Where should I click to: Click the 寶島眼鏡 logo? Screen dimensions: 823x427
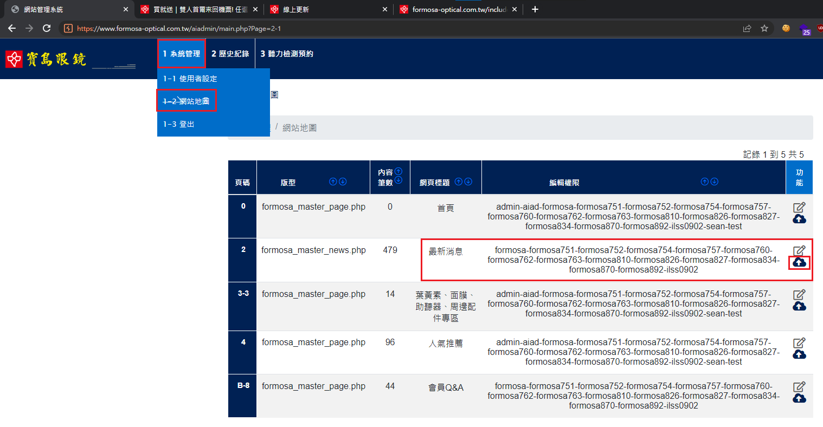(46, 59)
